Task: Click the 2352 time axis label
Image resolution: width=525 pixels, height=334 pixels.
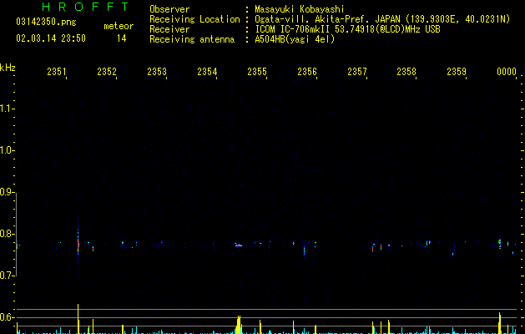Action: pyautogui.click(x=107, y=71)
